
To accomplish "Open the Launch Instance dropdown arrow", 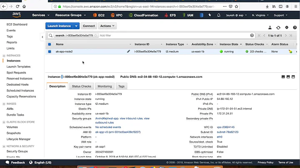I will pos(76,26).
